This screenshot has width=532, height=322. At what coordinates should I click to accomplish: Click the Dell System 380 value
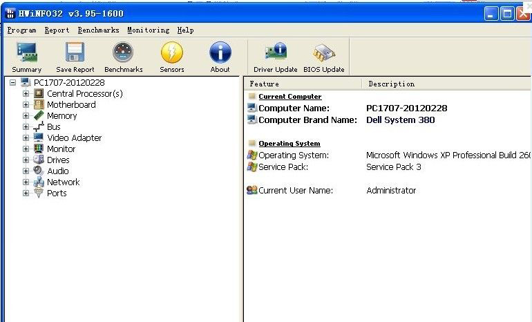point(400,120)
